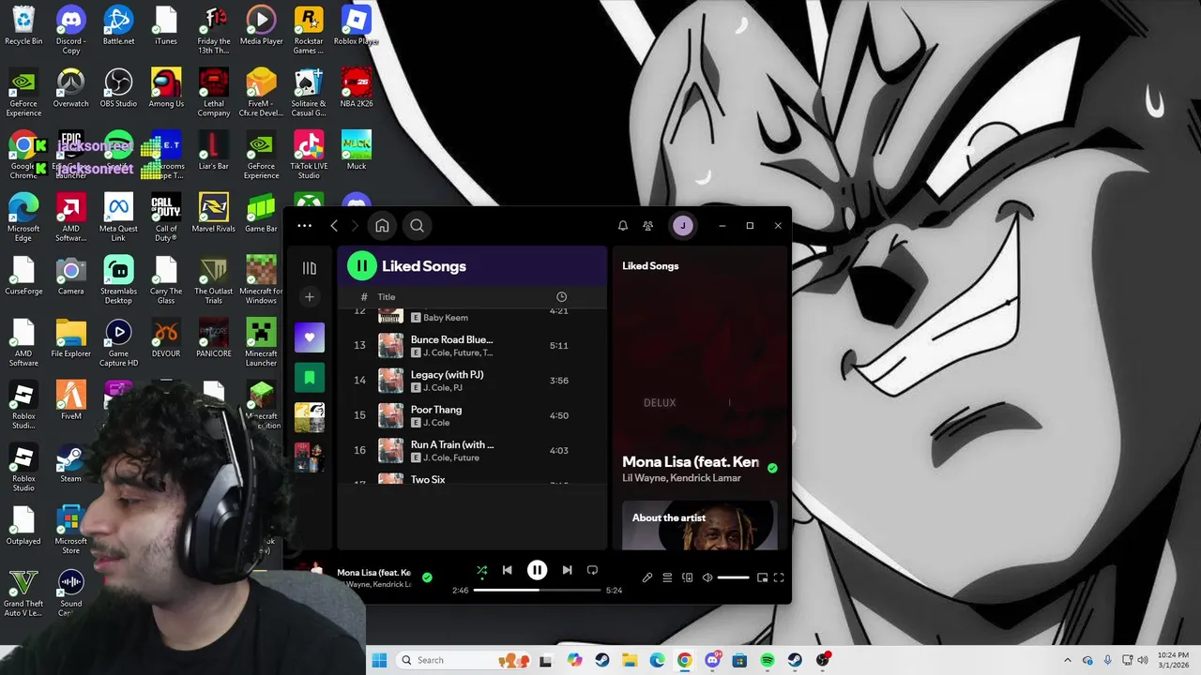
Task: Open Google Chrome from the taskbar
Action: click(685, 660)
